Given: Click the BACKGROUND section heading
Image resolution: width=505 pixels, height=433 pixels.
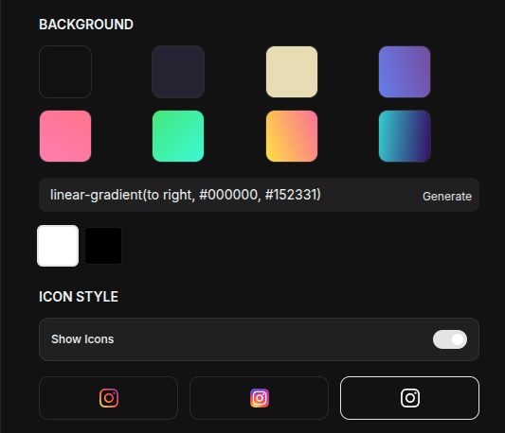Looking at the screenshot, I should (86, 25).
